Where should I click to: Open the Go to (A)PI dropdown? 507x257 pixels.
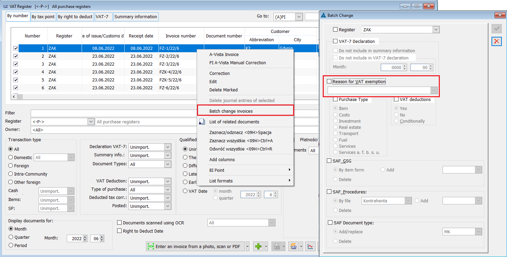299,17
